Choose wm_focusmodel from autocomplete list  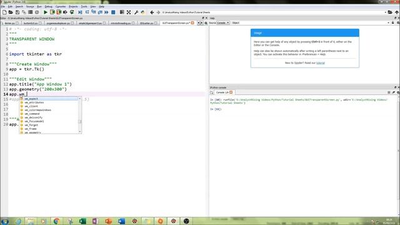click(49, 121)
